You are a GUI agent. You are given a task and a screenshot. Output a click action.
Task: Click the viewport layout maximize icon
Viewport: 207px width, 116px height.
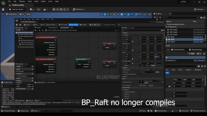[150, 14]
